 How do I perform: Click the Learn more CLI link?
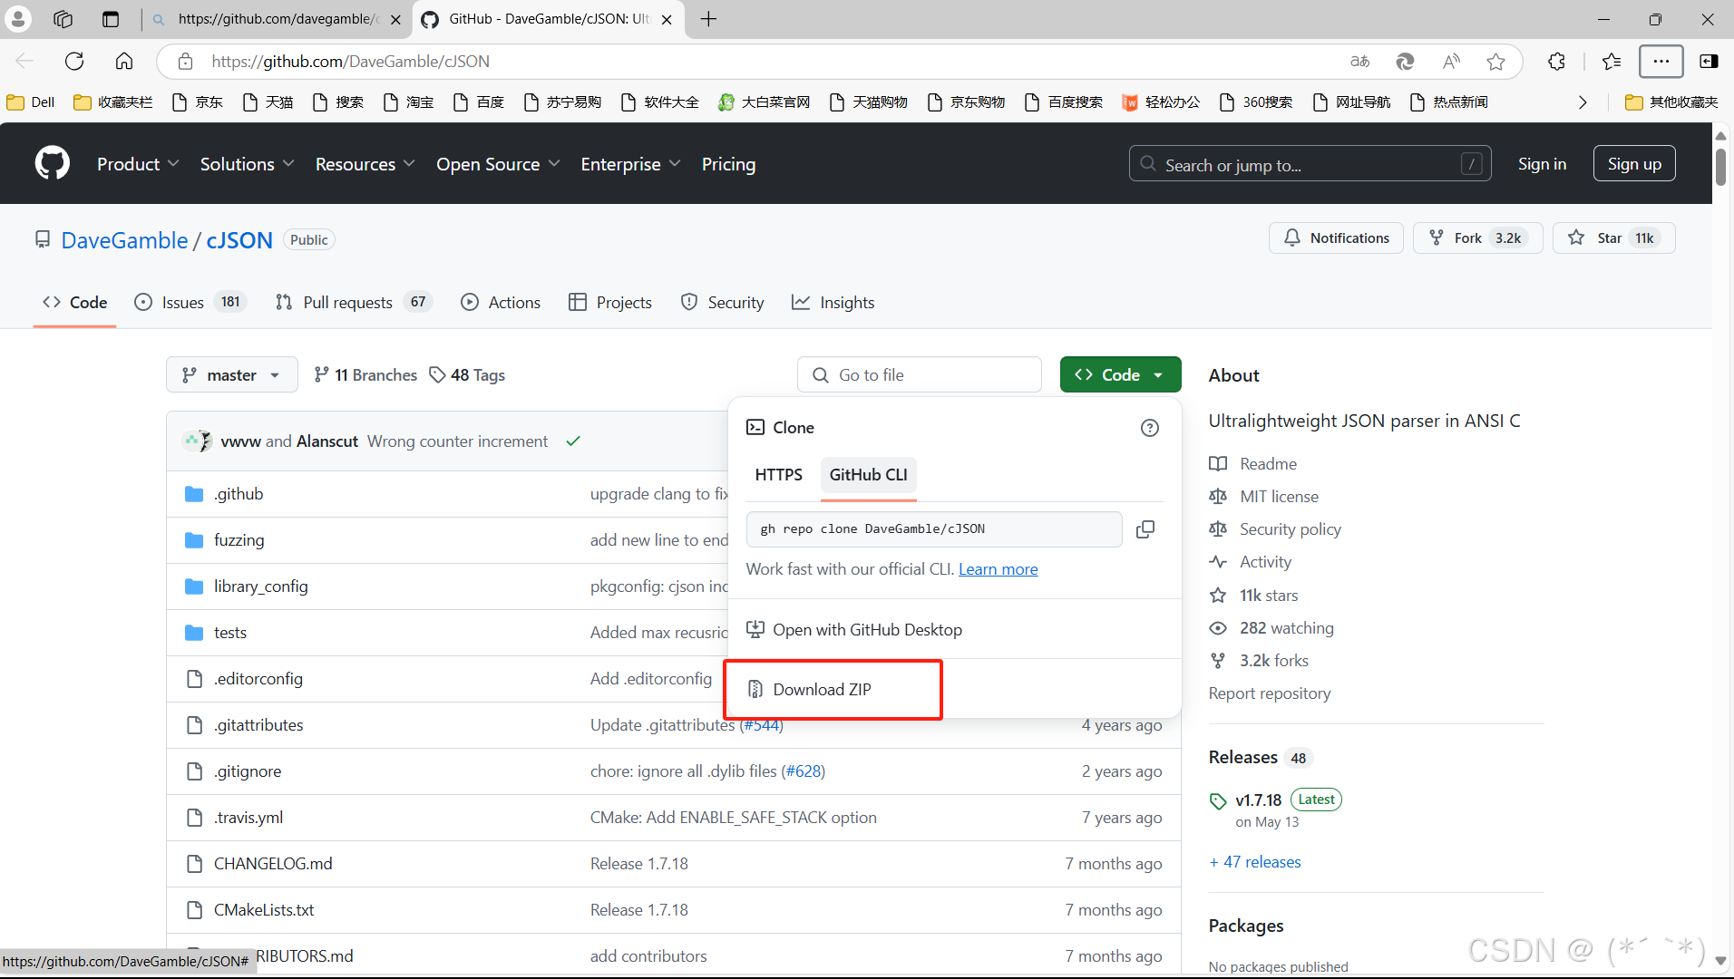(x=998, y=569)
